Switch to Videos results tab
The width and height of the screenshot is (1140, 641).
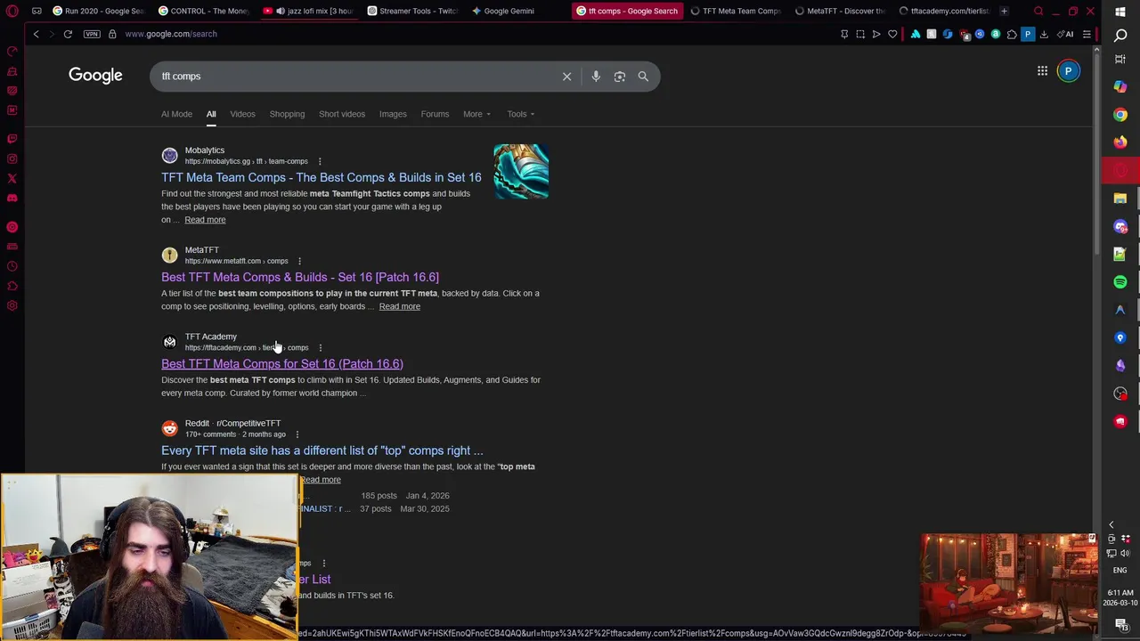[242, 114]
